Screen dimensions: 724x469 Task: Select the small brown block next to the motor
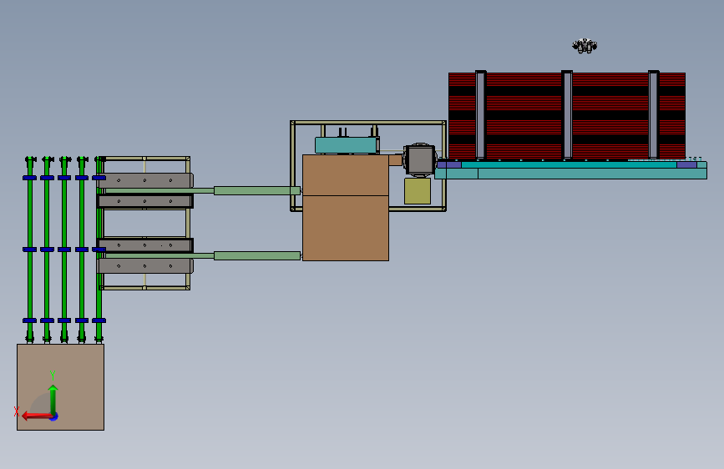coord(395,160)
